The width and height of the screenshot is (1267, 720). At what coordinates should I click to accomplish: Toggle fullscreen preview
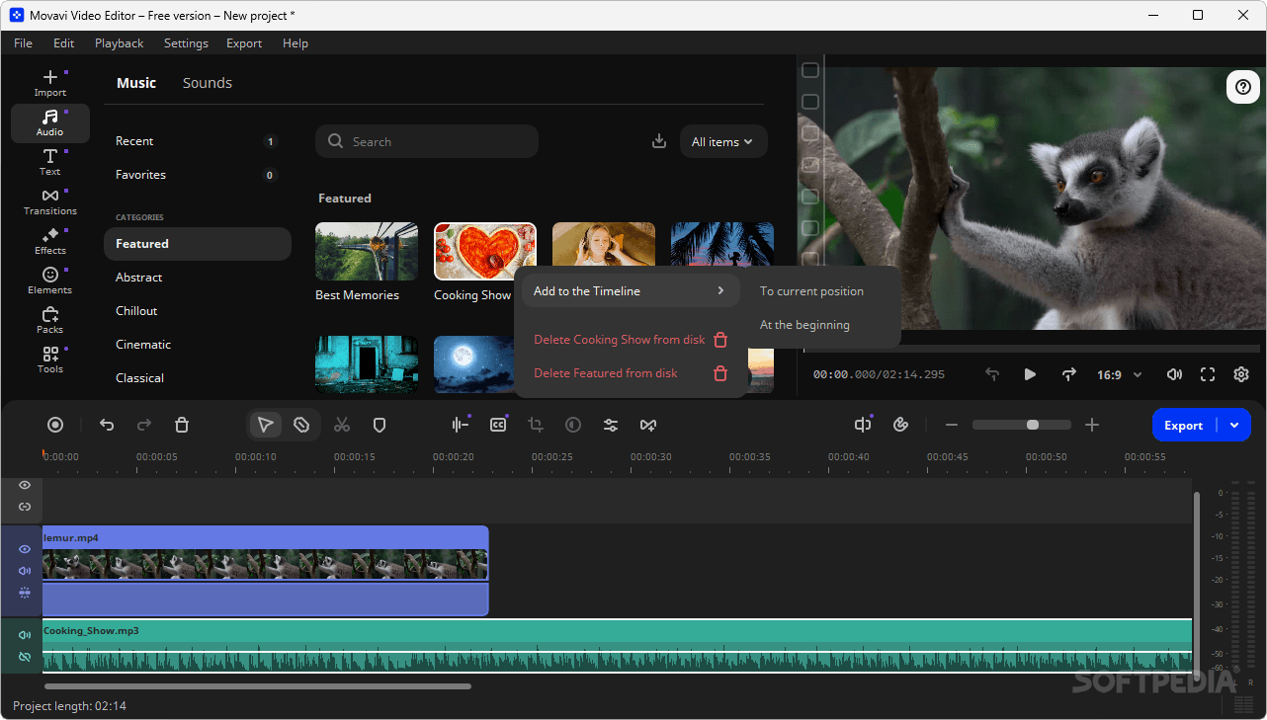pos(1208,374)
